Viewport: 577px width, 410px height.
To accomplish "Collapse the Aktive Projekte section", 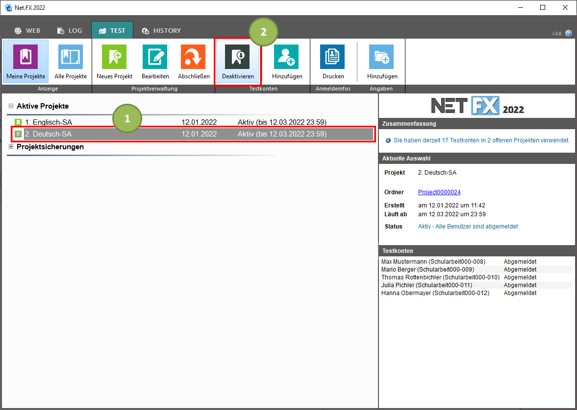I will point(11,106).
